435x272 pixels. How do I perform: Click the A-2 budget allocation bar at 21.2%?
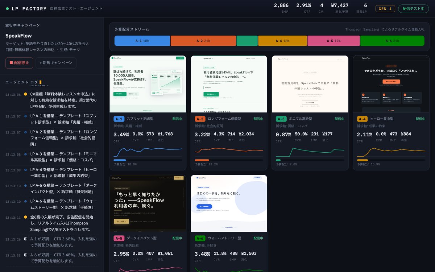229,160
